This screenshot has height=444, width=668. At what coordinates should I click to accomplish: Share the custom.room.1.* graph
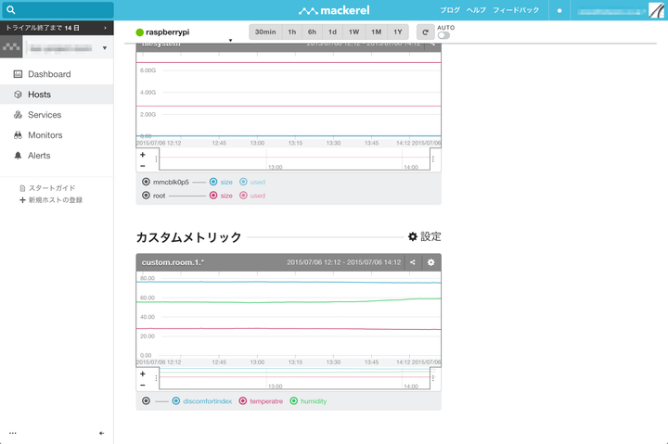click(412, 262)
